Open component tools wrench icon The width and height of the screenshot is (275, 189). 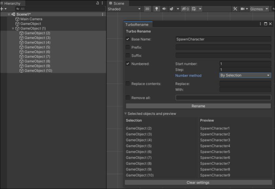tap(235, 9)
